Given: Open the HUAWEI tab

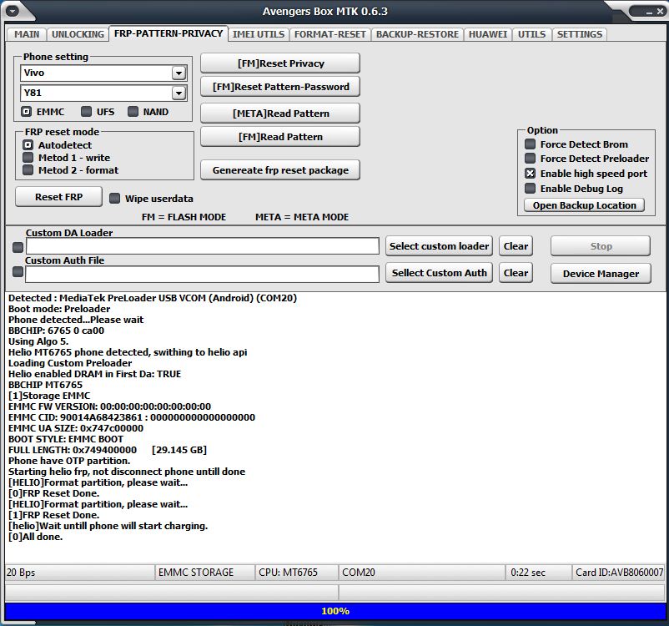Looking at the screenshot, I should (488, 34).
